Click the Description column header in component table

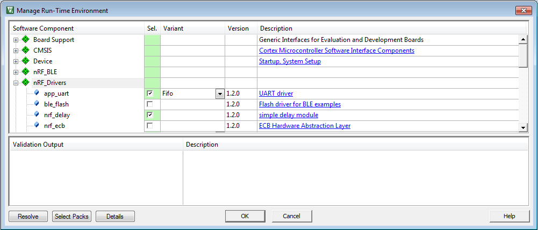[391, 28]
